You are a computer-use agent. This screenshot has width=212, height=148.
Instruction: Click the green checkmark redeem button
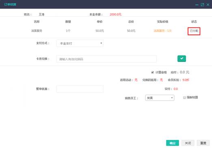pos(182,59)
